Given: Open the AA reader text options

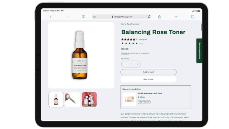Looking at the screenshot, I should point(95,17).
